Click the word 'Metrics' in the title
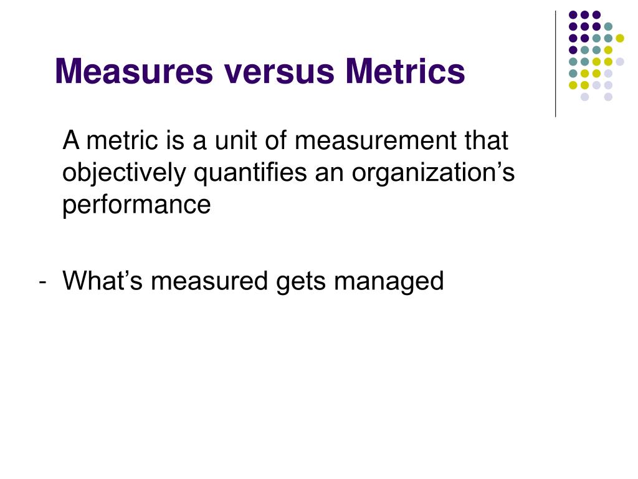 tap(405, 71)
